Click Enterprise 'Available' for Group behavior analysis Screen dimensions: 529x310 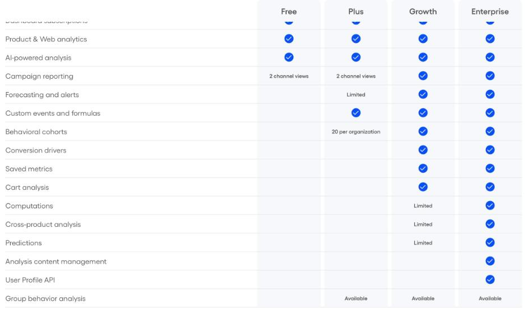(x=490, y=298)
